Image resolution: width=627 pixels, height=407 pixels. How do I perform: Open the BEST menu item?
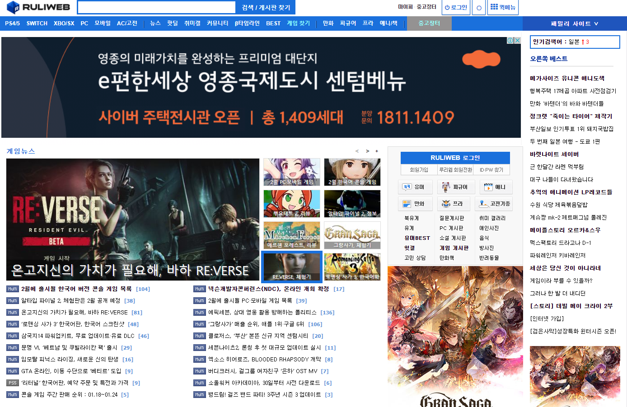(273, 23)
